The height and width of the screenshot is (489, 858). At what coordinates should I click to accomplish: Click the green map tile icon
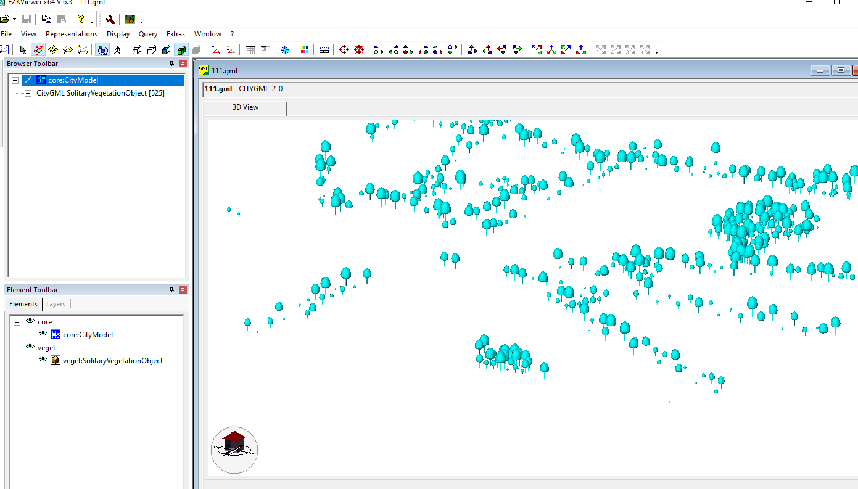tap(130, 19)
